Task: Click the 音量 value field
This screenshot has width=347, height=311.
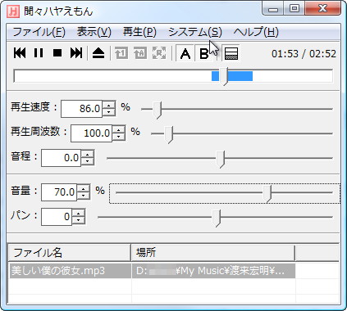Action: coord(59,192)
